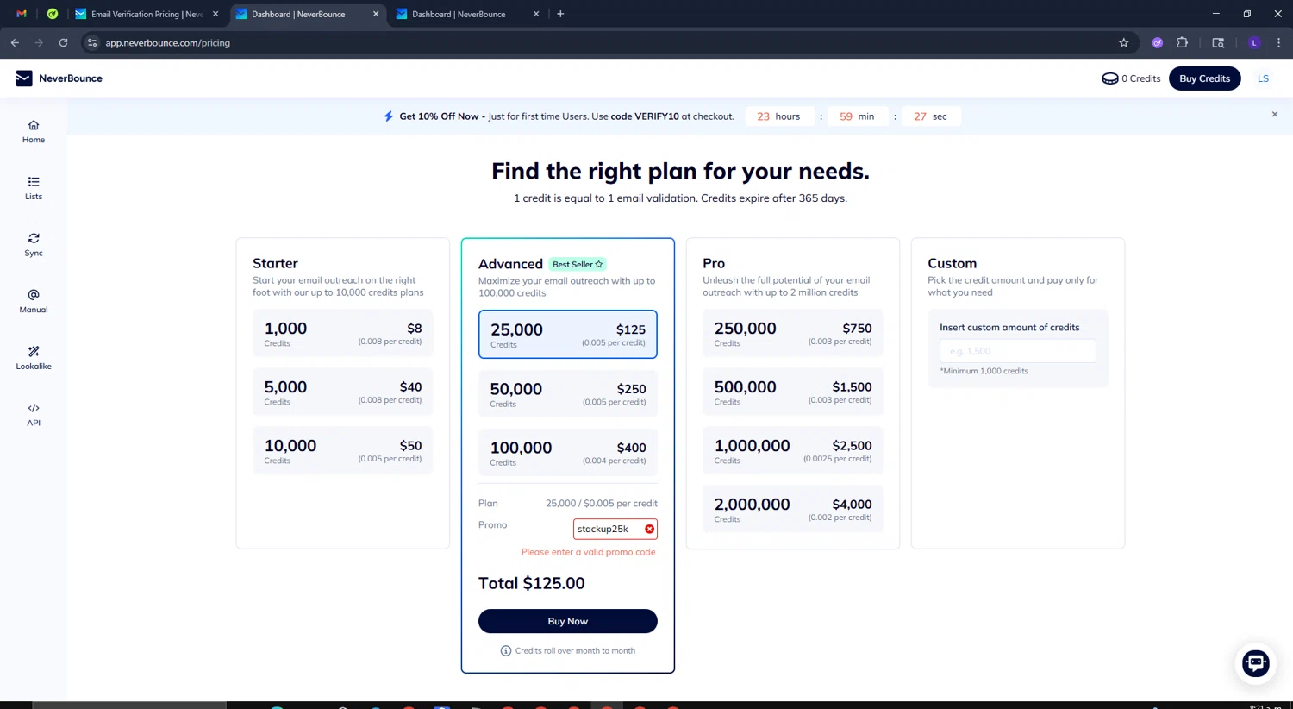The height and width of the screenshot is (709, 1293).
Task: Open a new browser tab
Action: point(560,14)
